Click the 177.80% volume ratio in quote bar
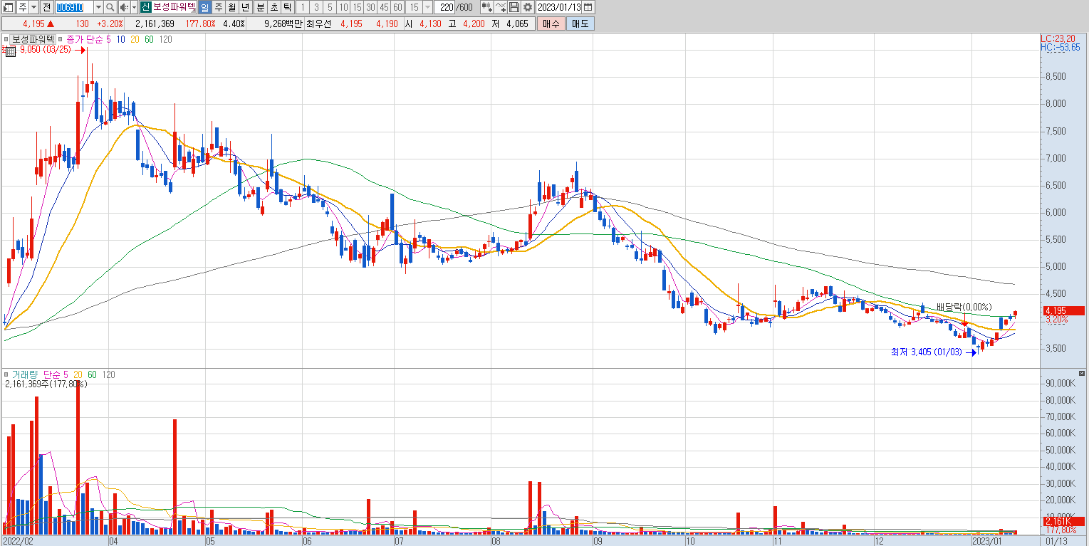1089x546 pixels. tap(202, 23)
